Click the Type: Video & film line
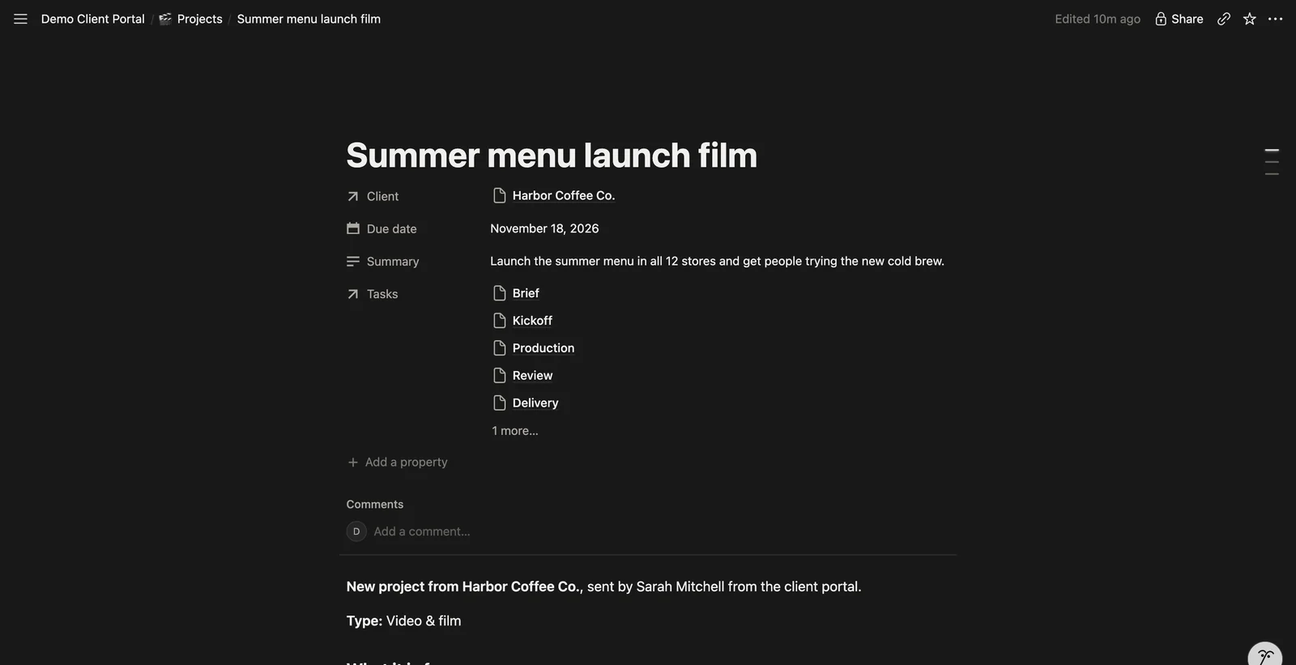This screenshot has width=1296, height=665. tap(403, 620)
